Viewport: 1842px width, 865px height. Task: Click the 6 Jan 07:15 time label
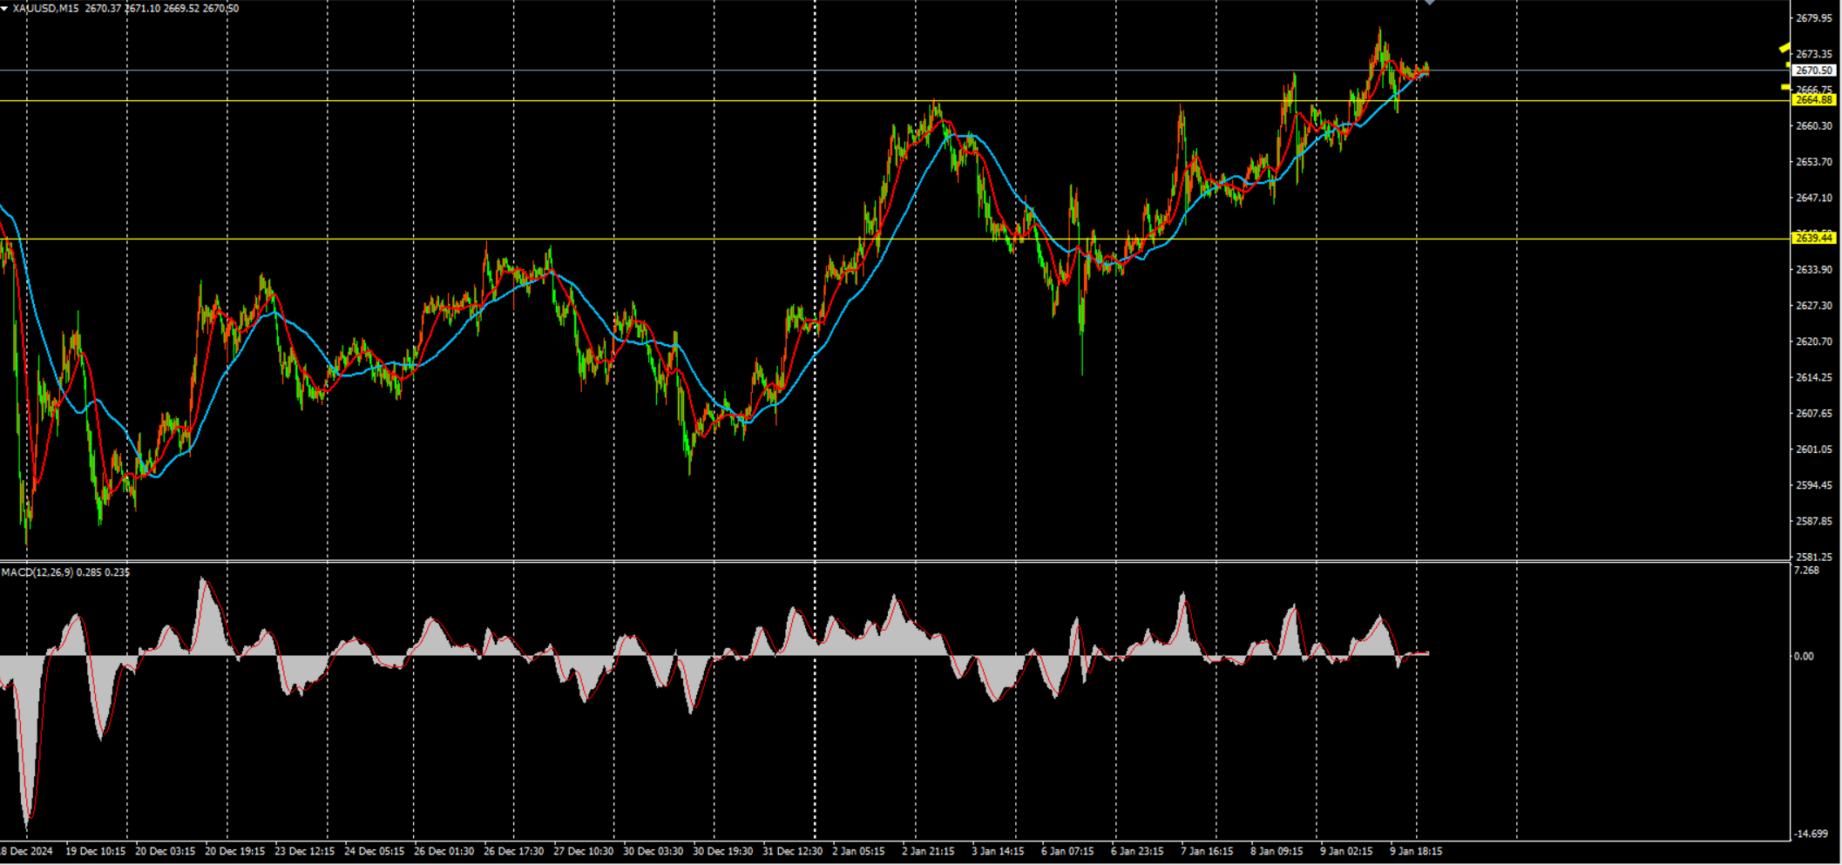(x=1067, y=852)
